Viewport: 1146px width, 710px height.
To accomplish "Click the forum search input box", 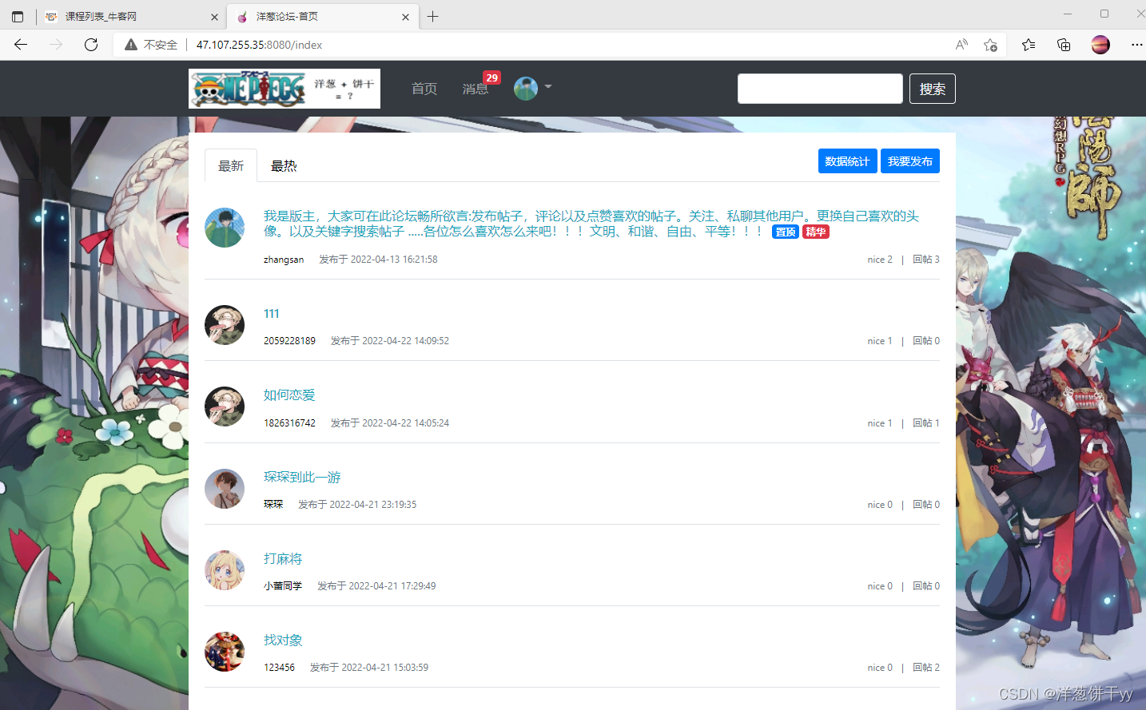I will point(820,89).
